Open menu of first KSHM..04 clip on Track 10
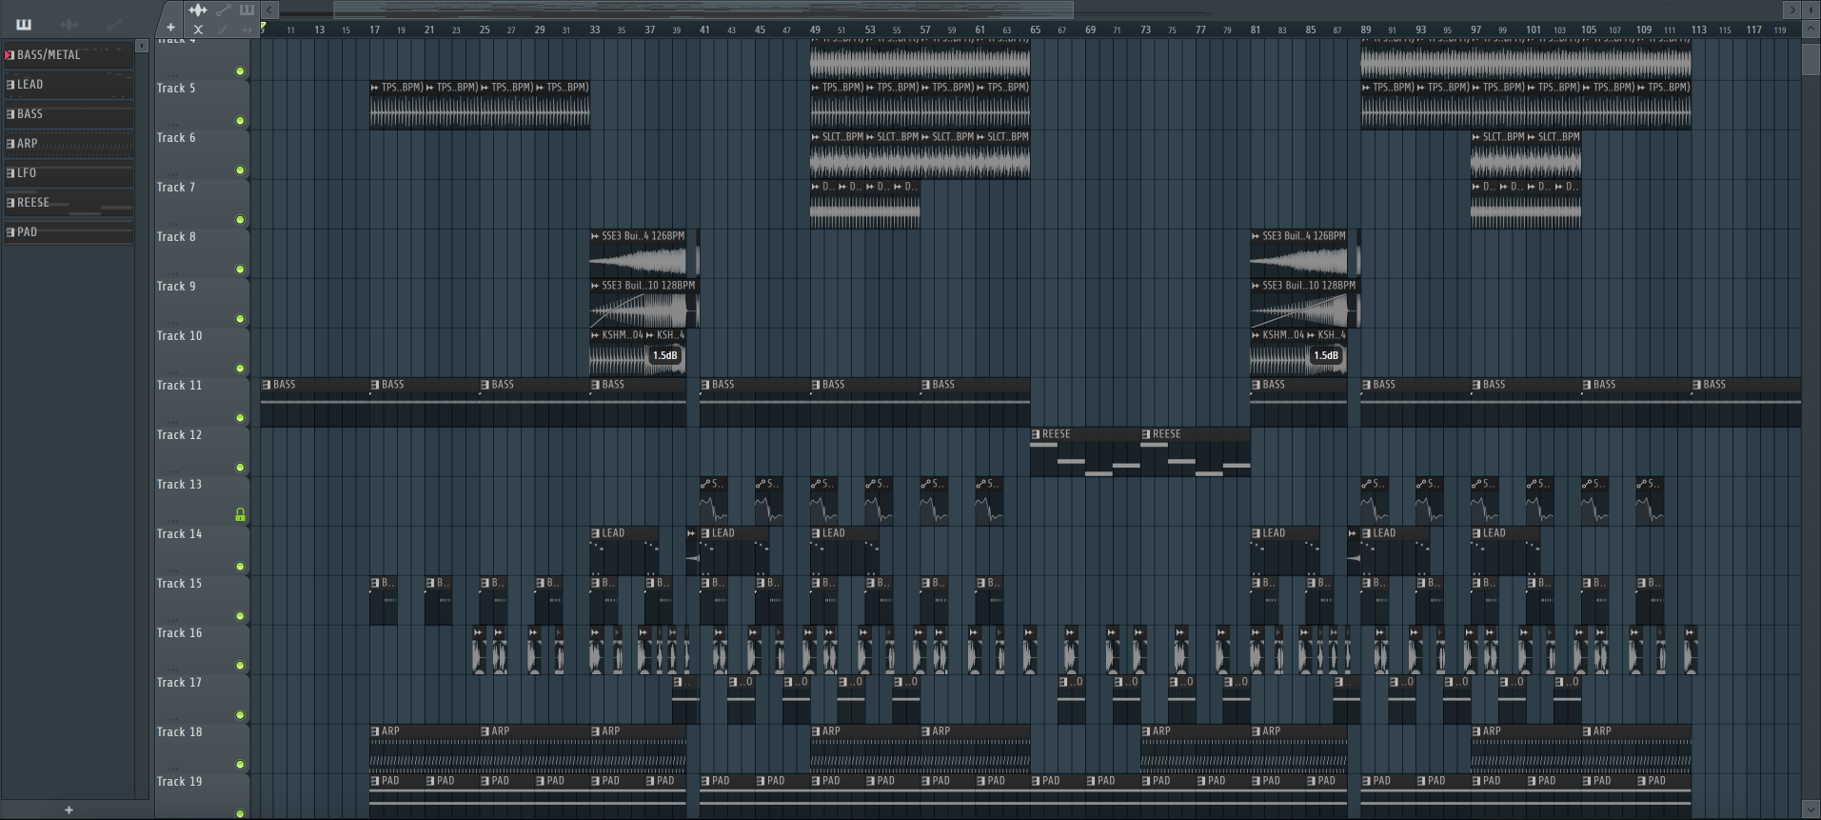The height and width of the screenshot is (820, 1821). coord(595,335)
